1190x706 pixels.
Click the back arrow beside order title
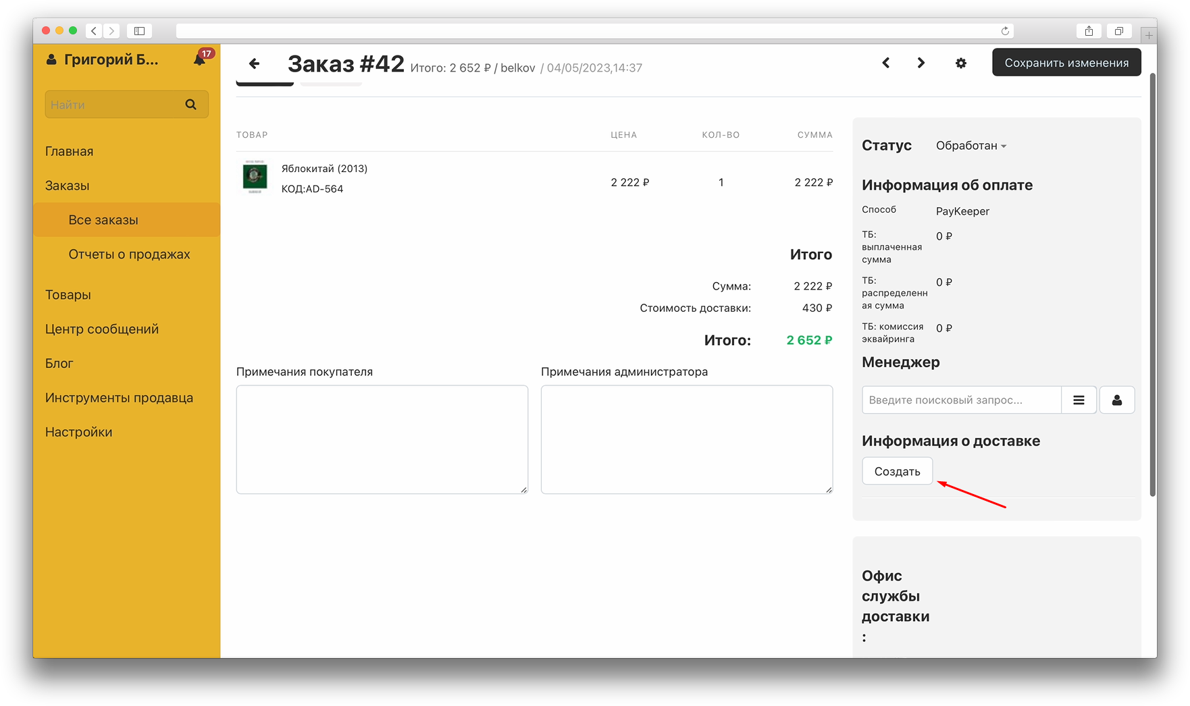(x=254, y=63)
